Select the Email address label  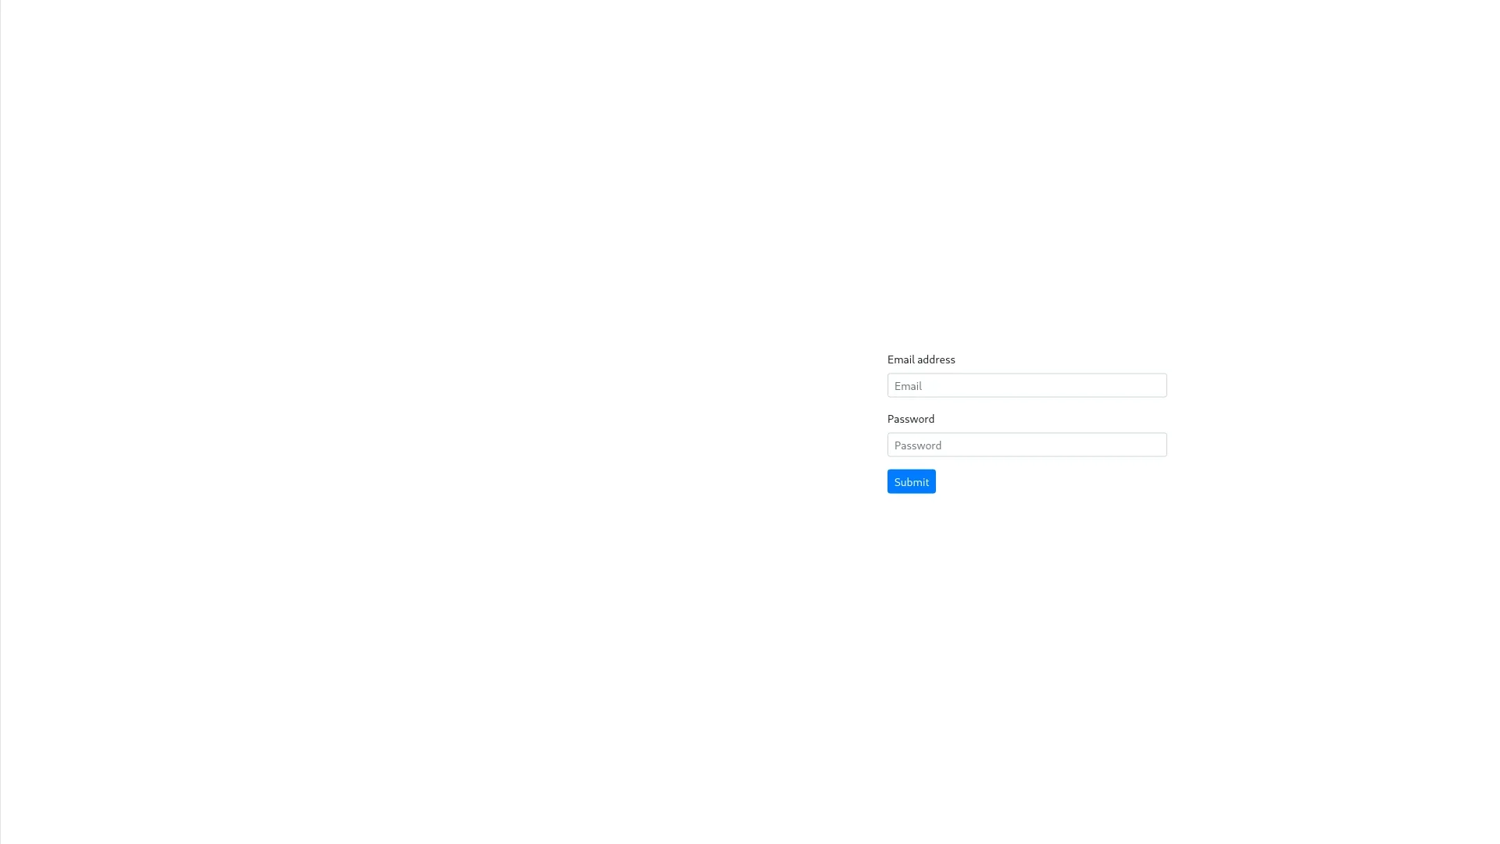click(921, 359)
